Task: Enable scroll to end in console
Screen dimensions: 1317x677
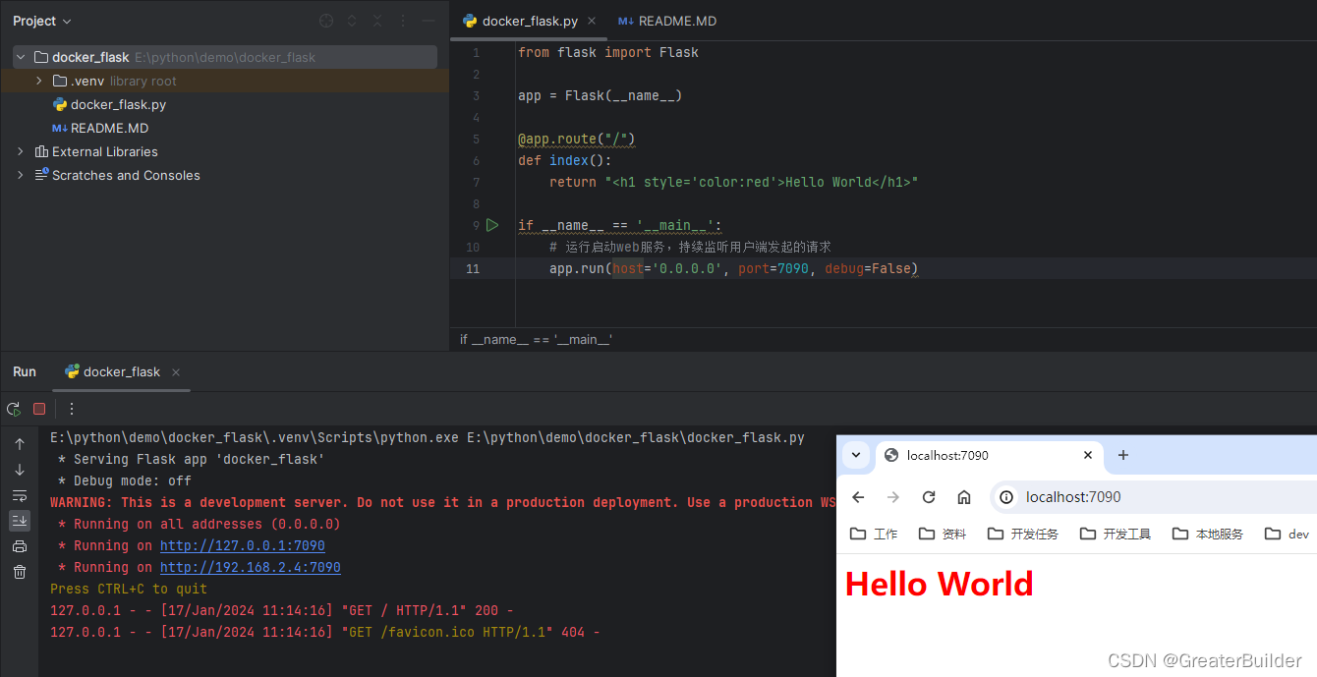Action: pos(19,521)
